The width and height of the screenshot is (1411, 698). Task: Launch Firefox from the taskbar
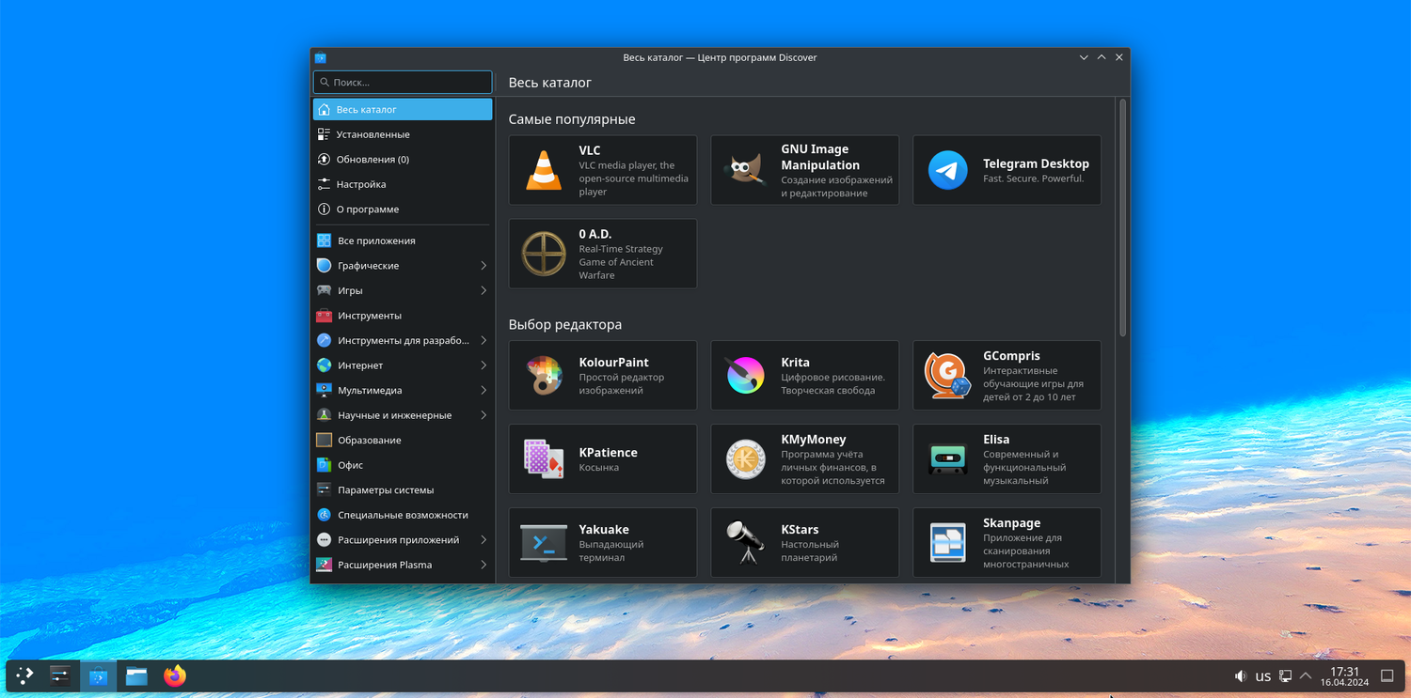[x=174, y=675]
